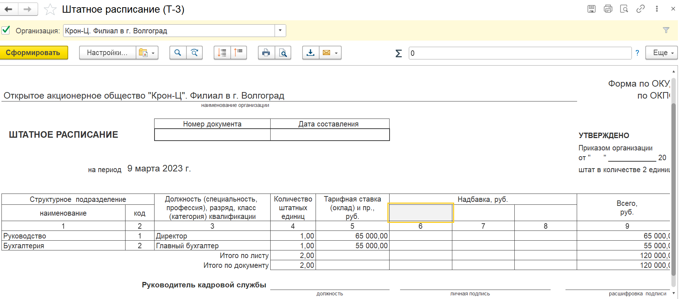Open print preview from the report toolbar
This screenshot has width=687, height=299.
click(283, 53)
